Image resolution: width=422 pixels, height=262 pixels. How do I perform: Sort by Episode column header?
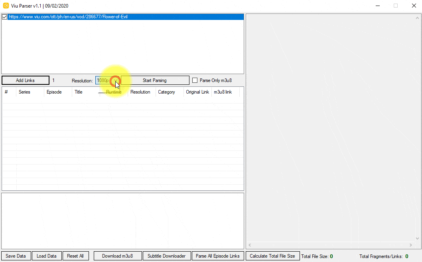(x=58, y=92)
